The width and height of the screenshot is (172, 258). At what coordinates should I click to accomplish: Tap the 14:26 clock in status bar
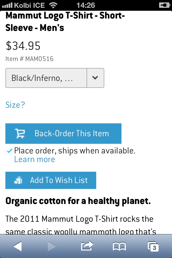[x=86, y=5]
